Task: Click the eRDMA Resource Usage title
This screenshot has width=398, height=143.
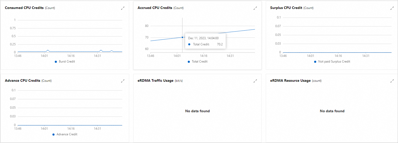Action: 290,81
